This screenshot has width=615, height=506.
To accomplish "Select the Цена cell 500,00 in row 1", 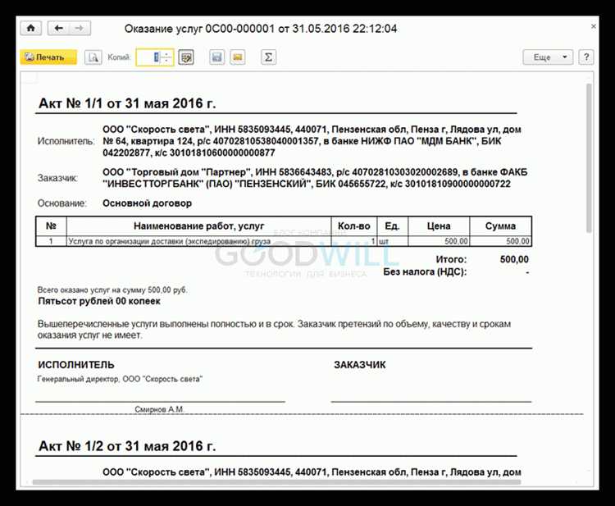I will tap(439, 241).
